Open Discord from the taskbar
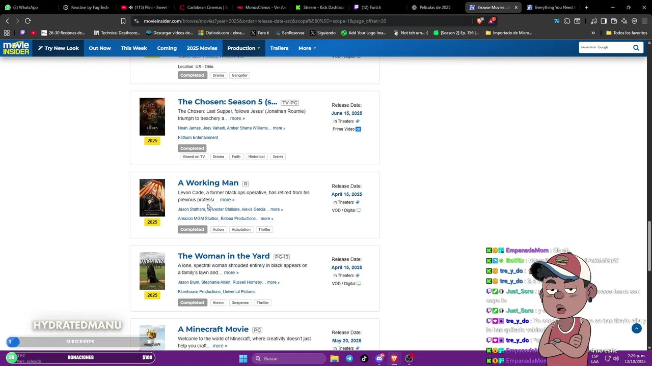The height and width of the screenshot is (366, 652). pyautogui.click(x=379, y=358)
